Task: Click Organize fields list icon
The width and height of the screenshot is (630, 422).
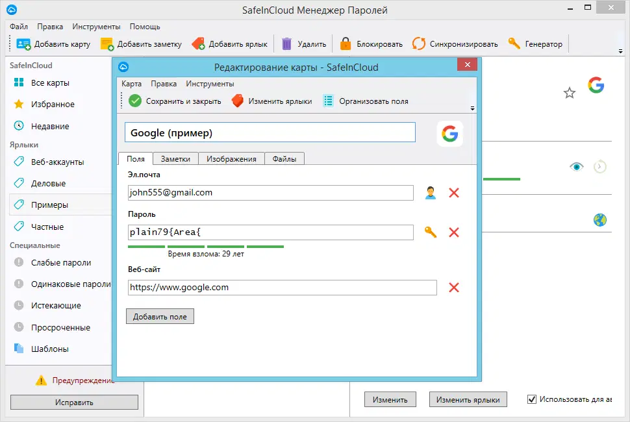Action: (x=328, y=101)
